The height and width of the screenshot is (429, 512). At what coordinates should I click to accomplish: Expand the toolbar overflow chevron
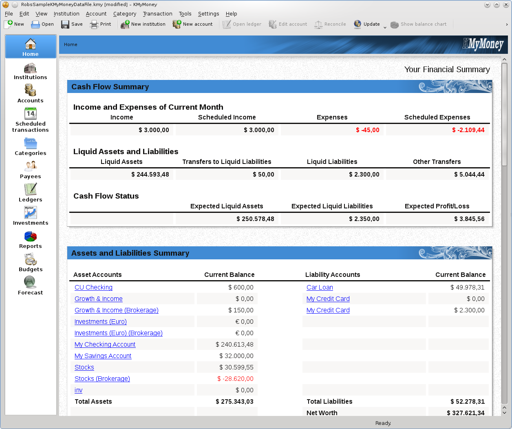pos(507,24)
